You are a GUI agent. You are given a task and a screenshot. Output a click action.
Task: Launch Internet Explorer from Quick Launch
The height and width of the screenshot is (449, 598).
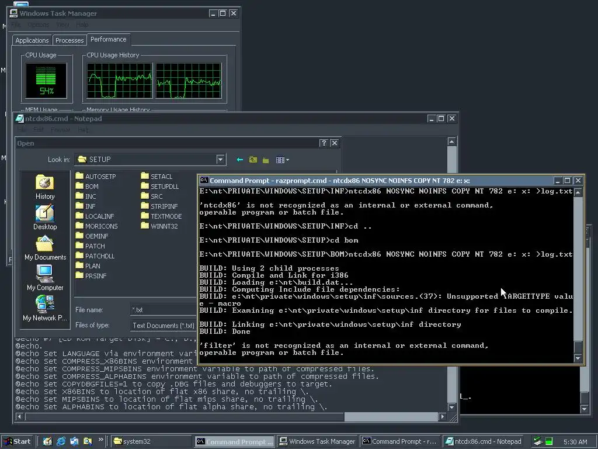click(61, 441)
